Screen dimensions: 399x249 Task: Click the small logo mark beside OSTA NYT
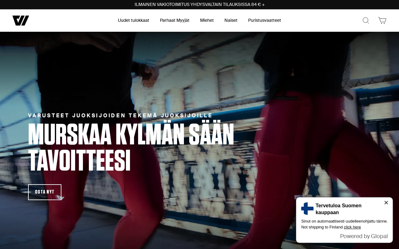pos(60,197)
